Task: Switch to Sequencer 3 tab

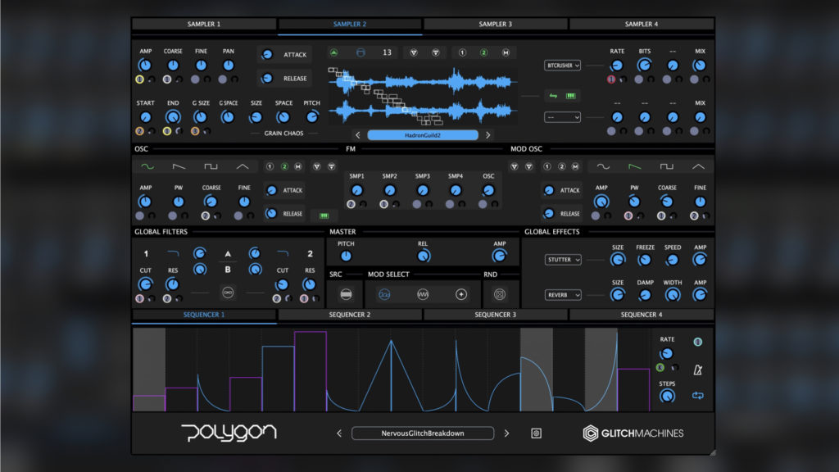Action: coord(496,315)
